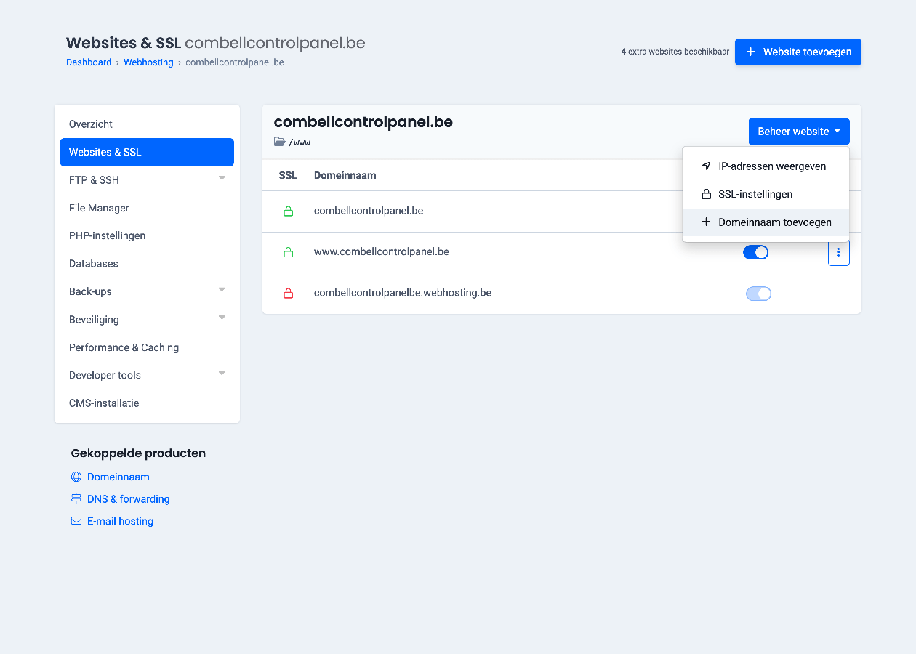Select IP-adressen weergeven menu item
916x654 pixels.
click(x=766, y=166)
